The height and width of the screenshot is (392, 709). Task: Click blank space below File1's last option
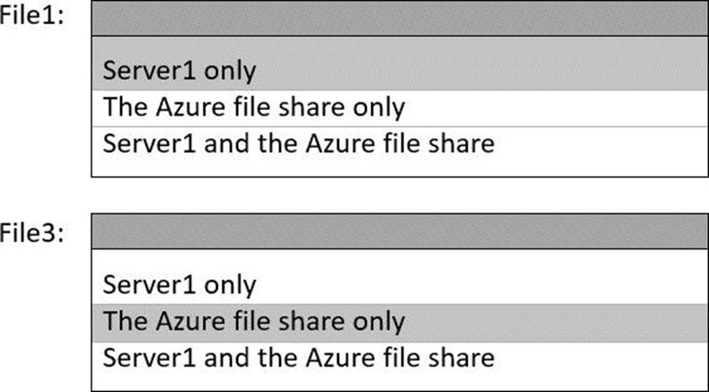coord(399,167)
